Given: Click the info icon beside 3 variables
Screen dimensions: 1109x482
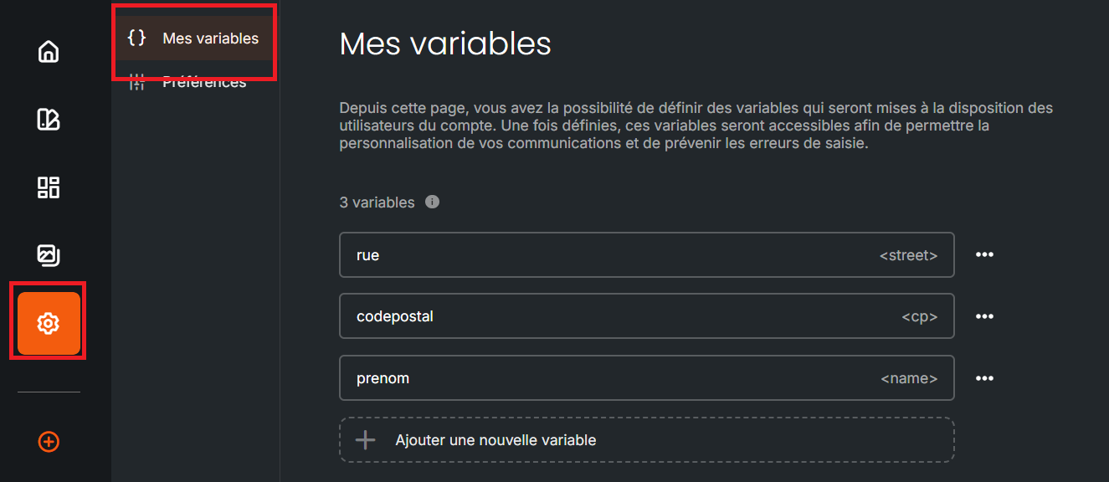Looking at the screenshot, I should tap(432, 202).
